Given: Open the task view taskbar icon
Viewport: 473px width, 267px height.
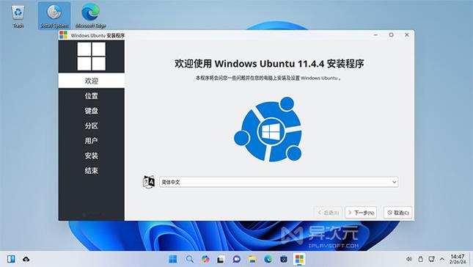Looking at the screenshot, I should [221, 259].
